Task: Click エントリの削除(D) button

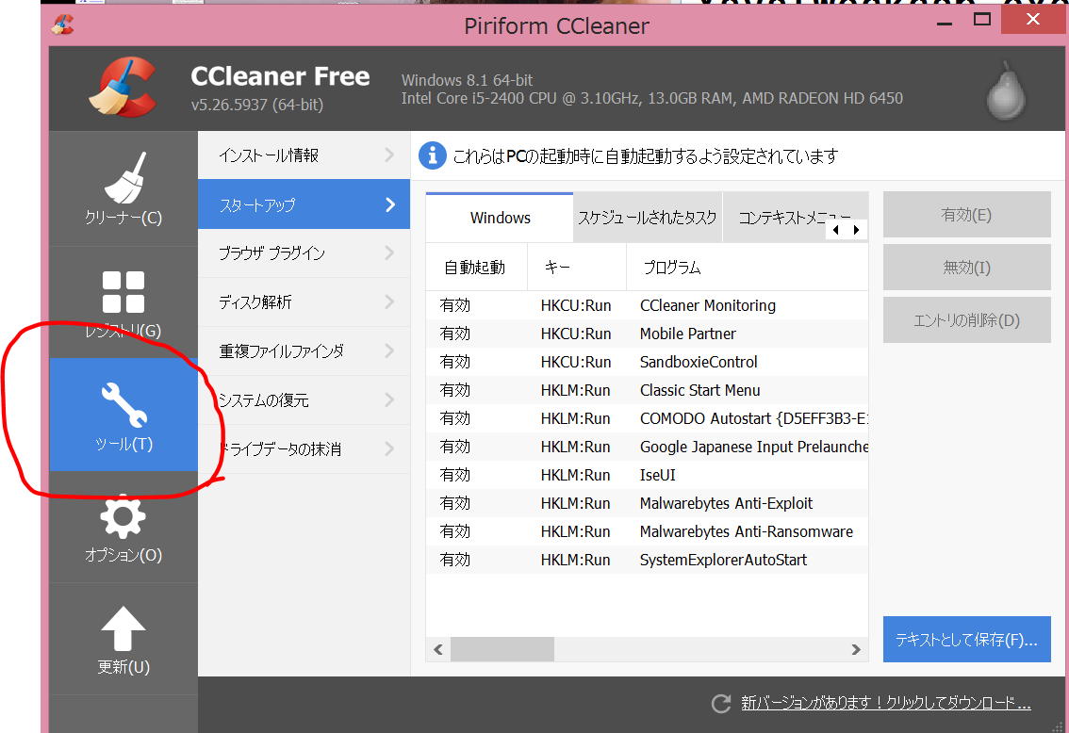Action: pos(967,319)
